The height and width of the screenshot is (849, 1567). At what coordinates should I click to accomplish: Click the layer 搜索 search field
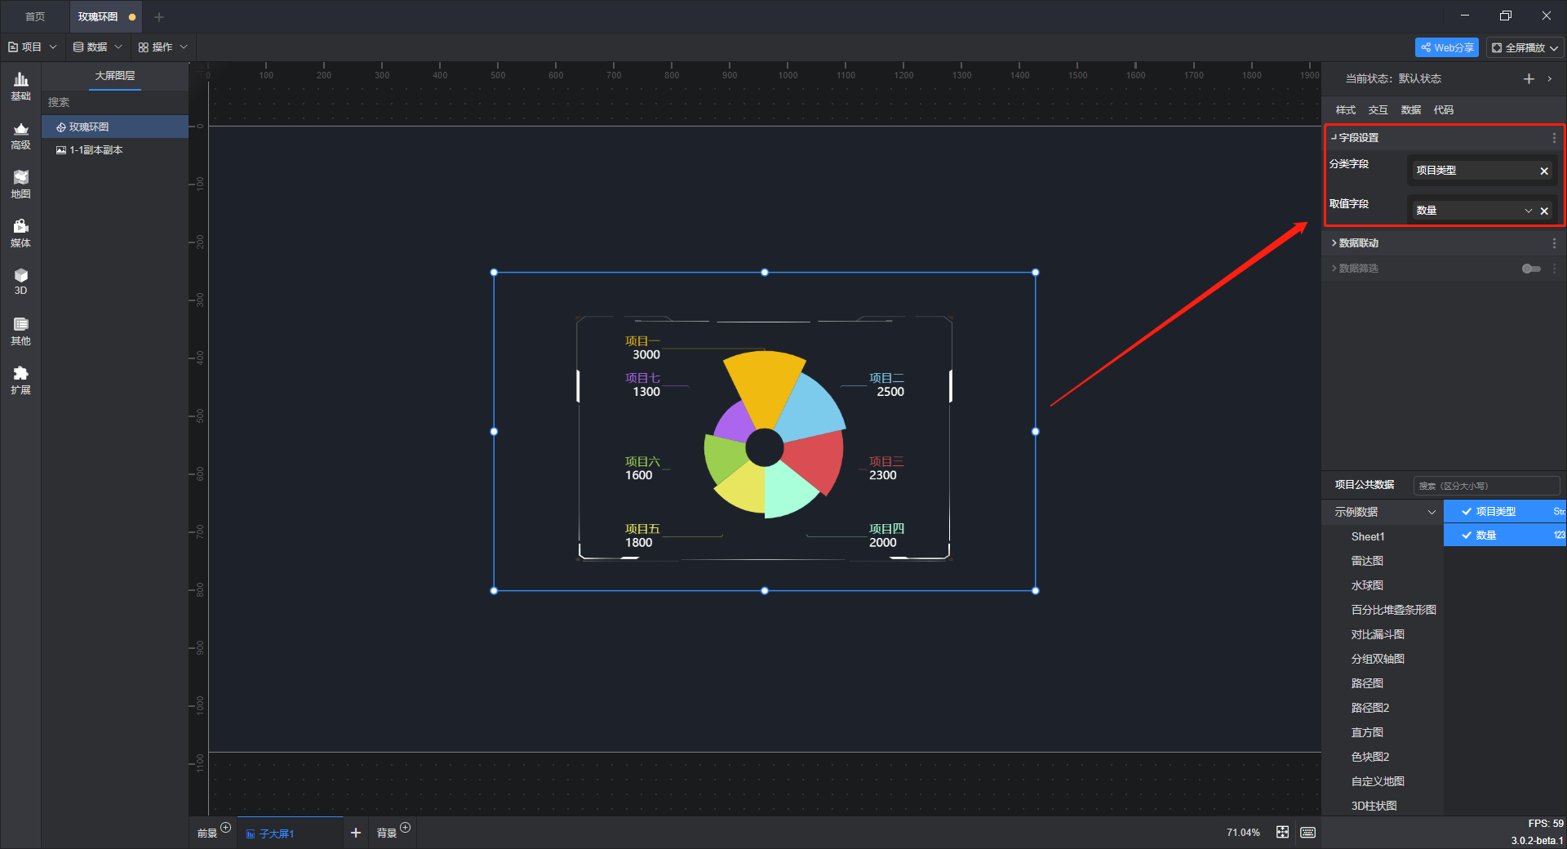115,103
